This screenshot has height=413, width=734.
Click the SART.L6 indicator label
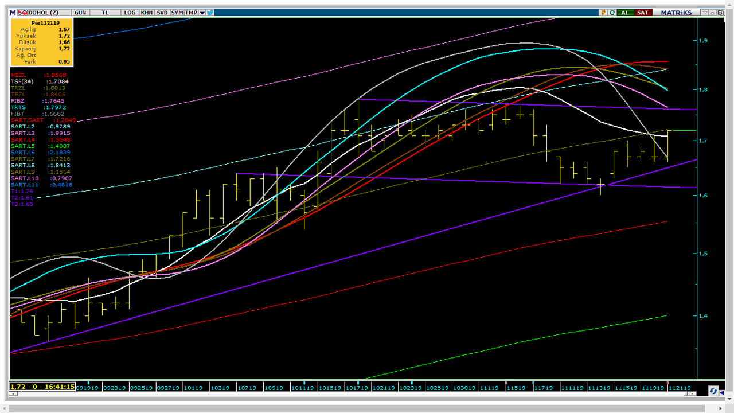23,153
